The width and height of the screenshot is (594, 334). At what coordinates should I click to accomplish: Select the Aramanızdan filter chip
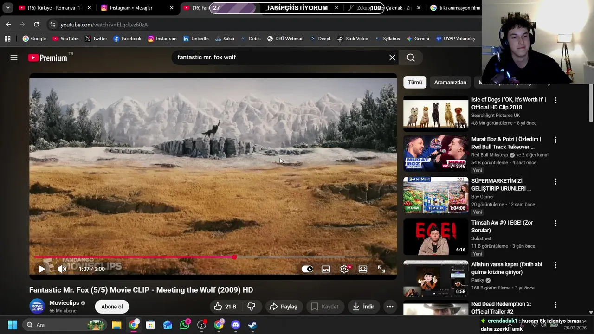(x=450, y=83)
